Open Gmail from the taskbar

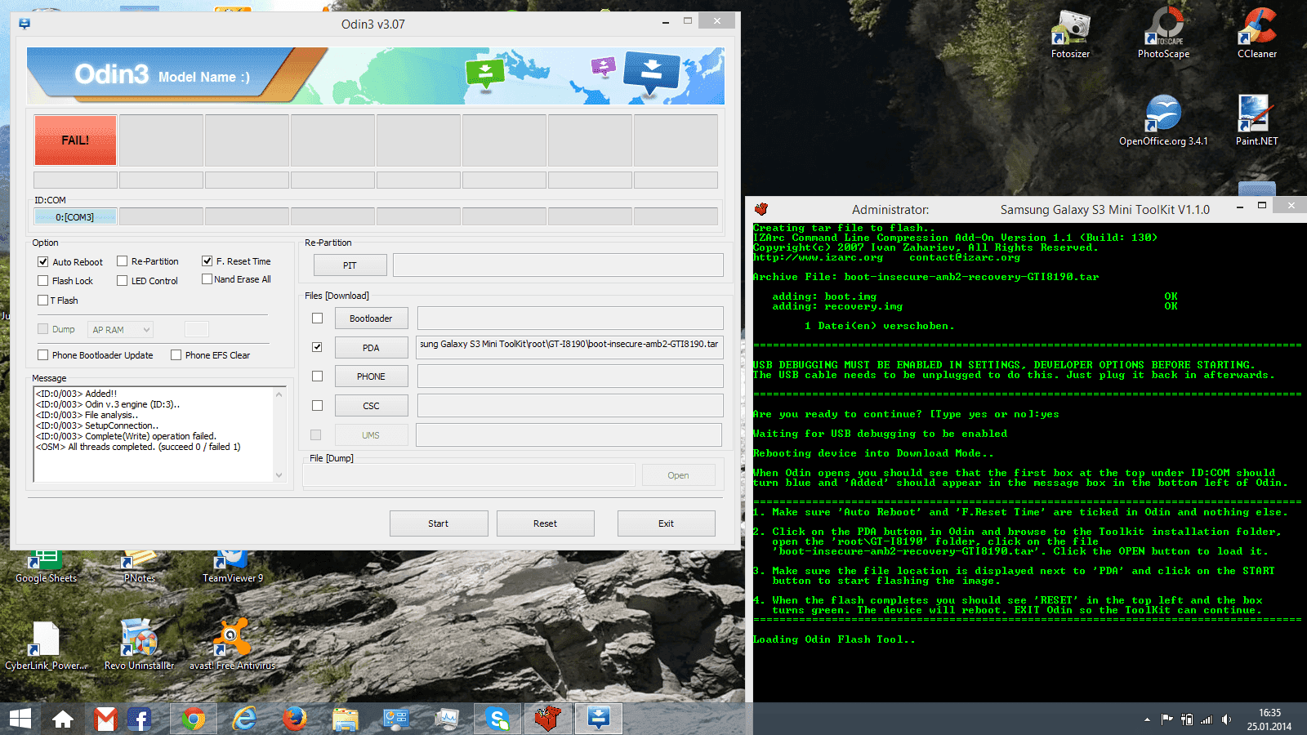[105, 719]
